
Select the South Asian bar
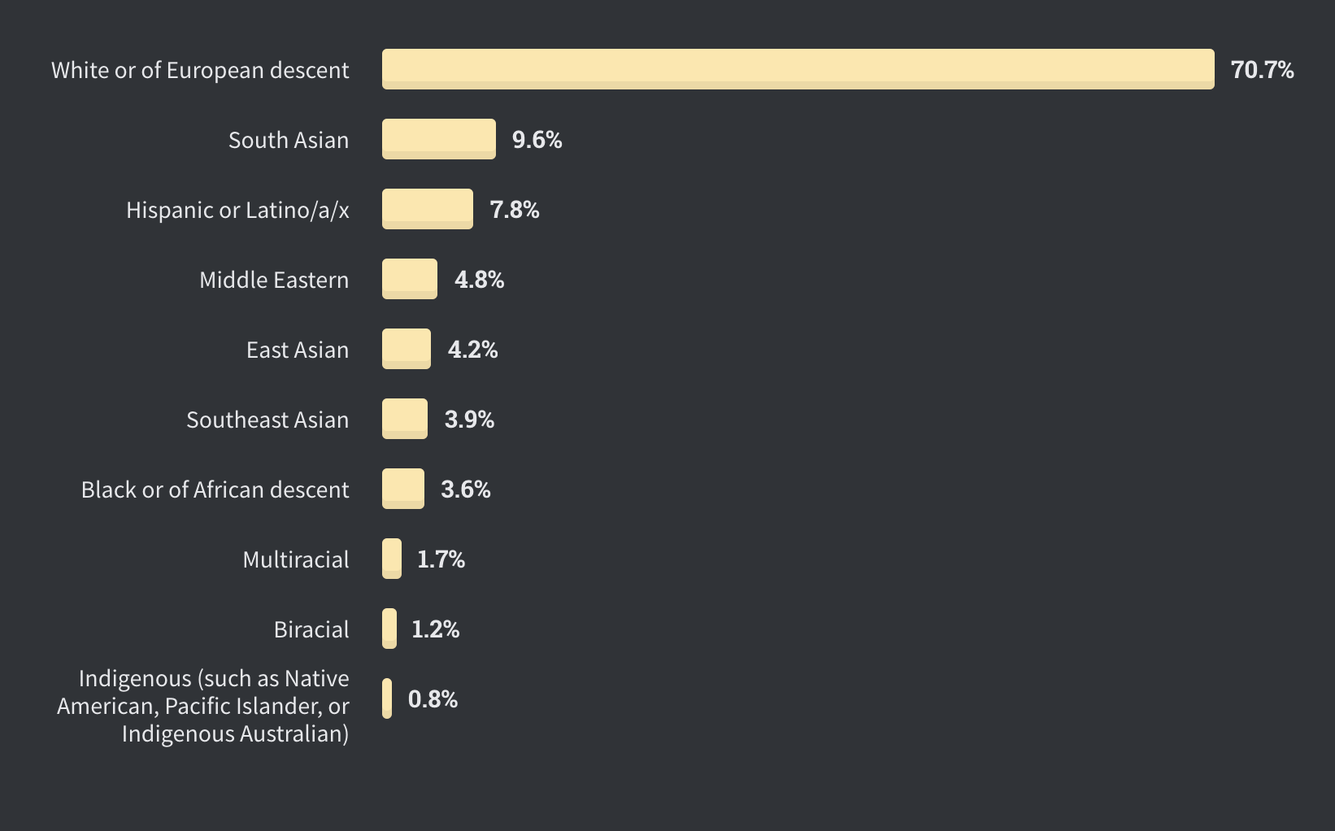(x=439, y=139)
